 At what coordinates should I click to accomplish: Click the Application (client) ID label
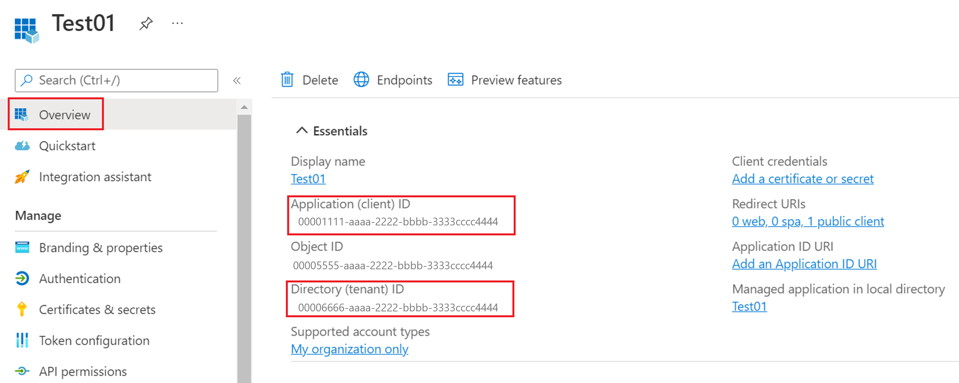pyautogui.click(x=350, y=204)
